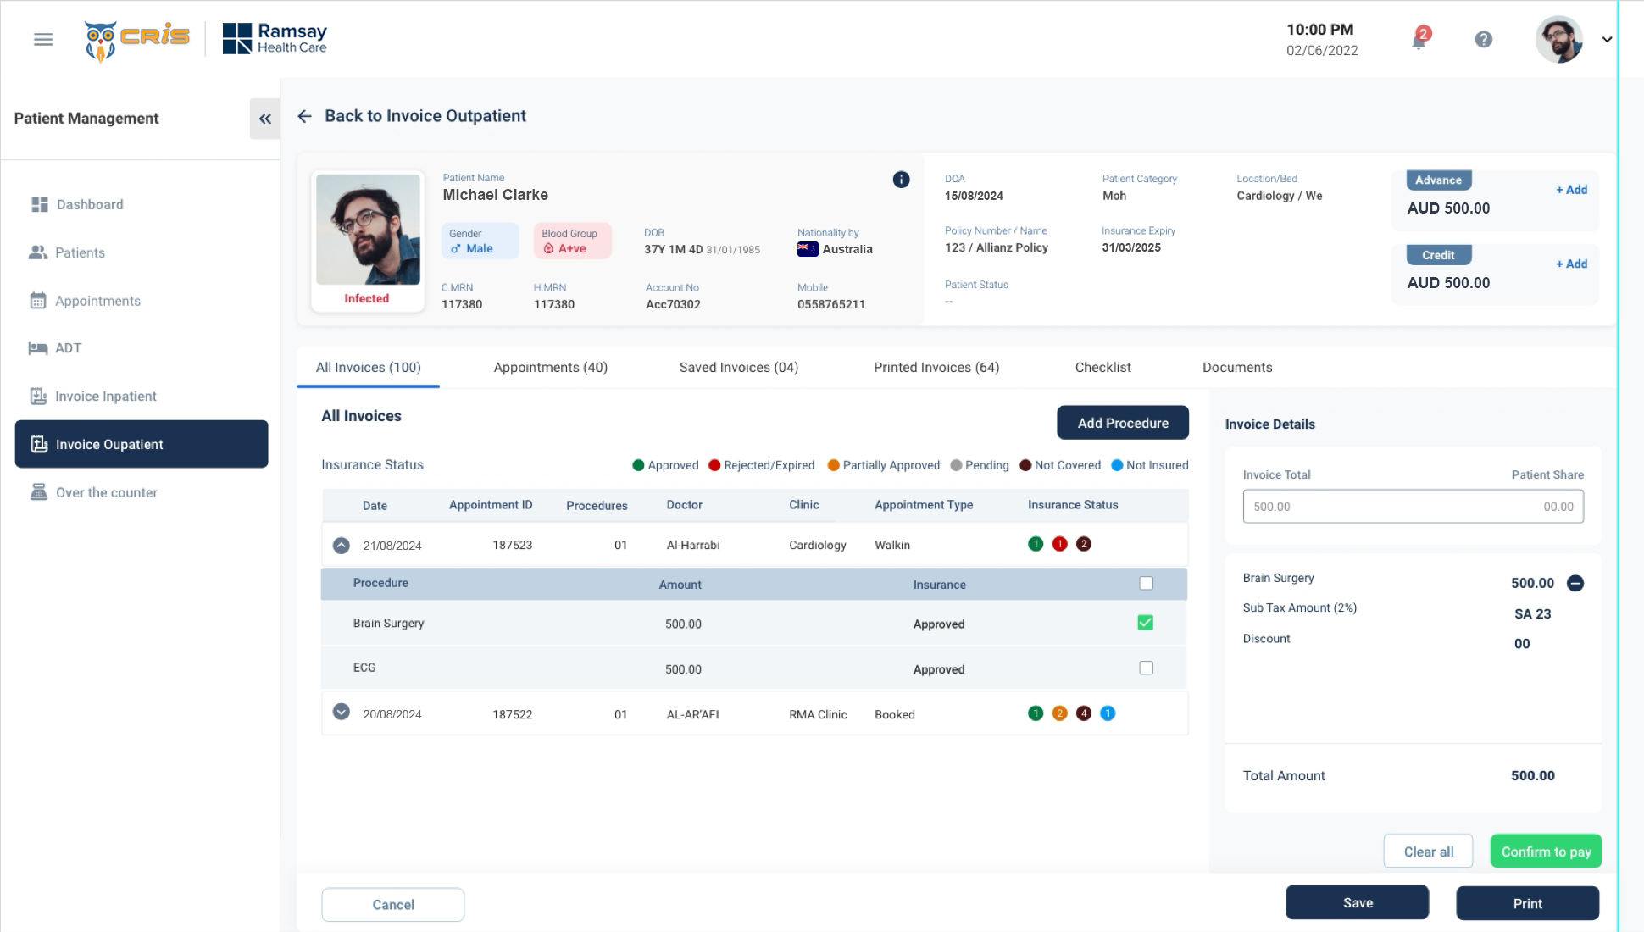Screen dimensions: 1644x932
Task: Open the patient info icon
Action: pos(901,180)
